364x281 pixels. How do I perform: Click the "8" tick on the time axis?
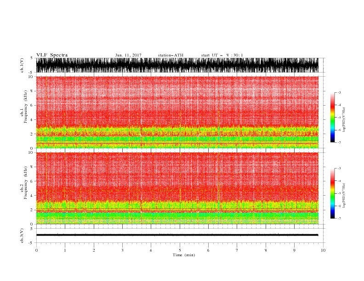point(266,250)
